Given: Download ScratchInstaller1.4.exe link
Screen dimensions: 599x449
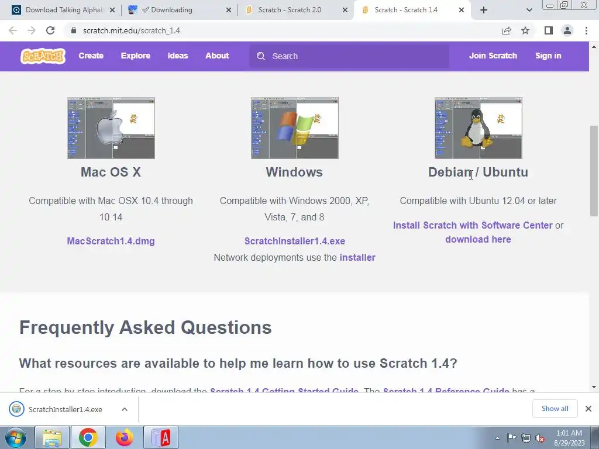Looking at the screenshot, I should tap(295, 241).
